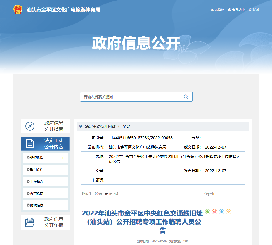Click the 全部 breadcrumb item
This screenshot has width=272, height=245.
pyautogui.click(x=126, y=126)
